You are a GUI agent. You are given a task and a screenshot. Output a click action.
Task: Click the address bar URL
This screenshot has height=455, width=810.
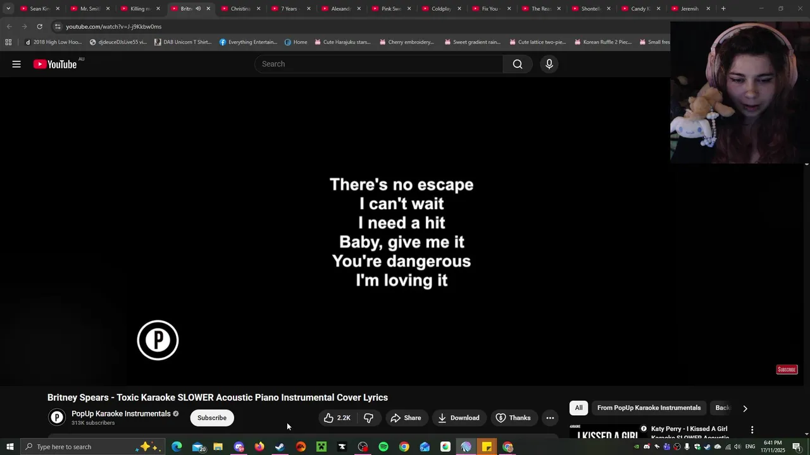point(114,27)
